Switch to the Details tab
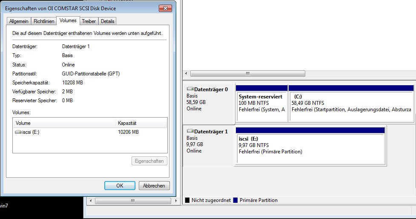 (107, 21)
